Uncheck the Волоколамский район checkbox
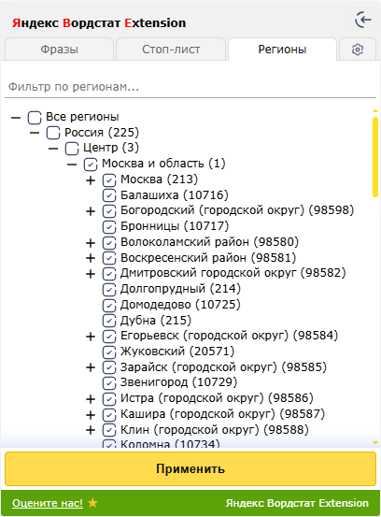The image size is (381, 517). coord(109,243)
